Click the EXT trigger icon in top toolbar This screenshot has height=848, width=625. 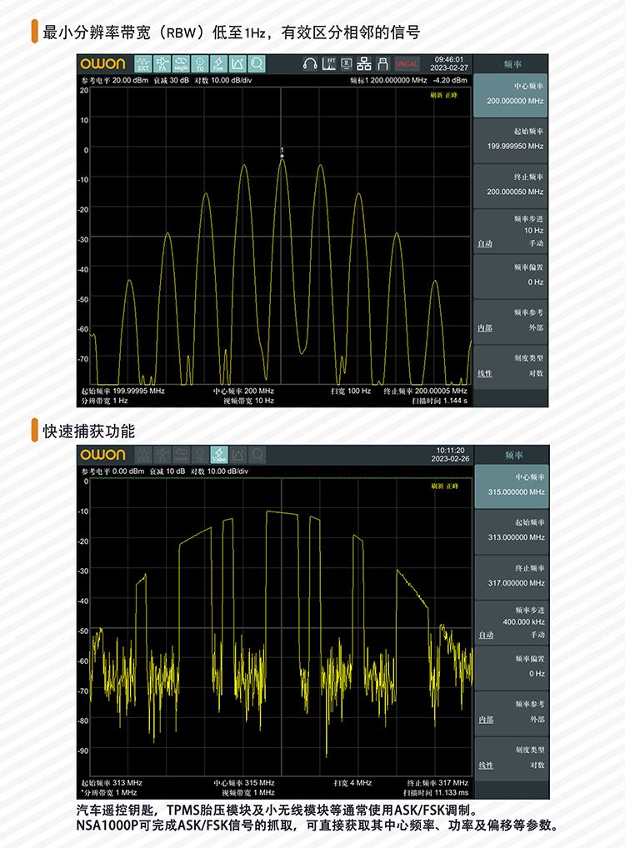pos(142,64)
